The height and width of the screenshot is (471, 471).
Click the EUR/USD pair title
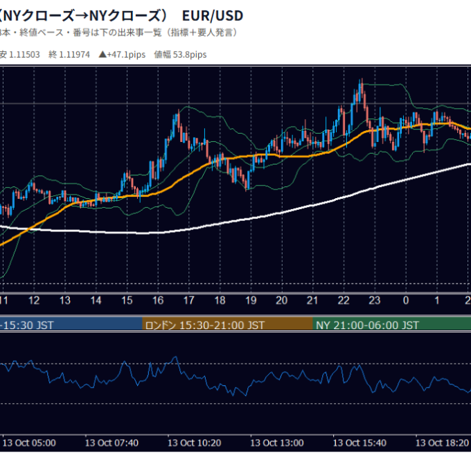point(213,16)
